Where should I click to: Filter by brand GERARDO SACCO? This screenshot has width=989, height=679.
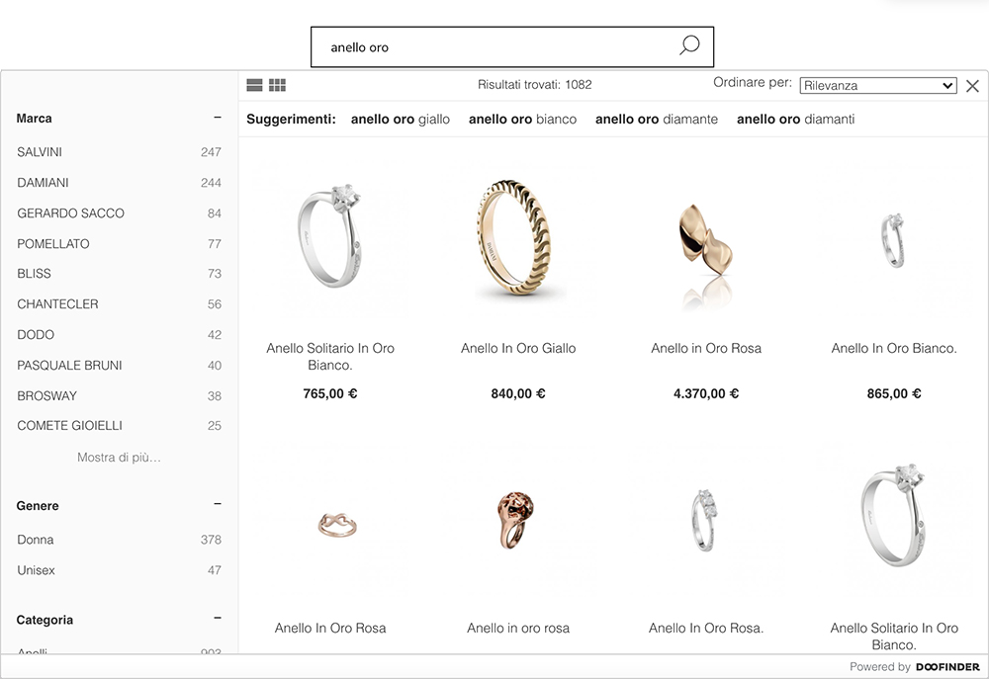pyautogui.click(x=120, y=213)
